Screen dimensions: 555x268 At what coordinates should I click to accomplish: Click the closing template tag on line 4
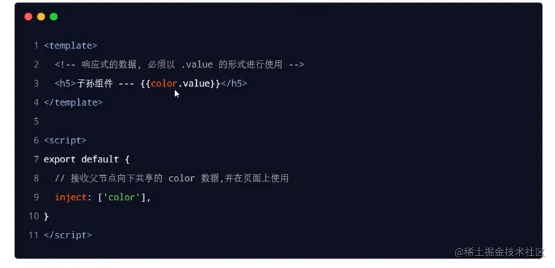click(x=73, y=102)
